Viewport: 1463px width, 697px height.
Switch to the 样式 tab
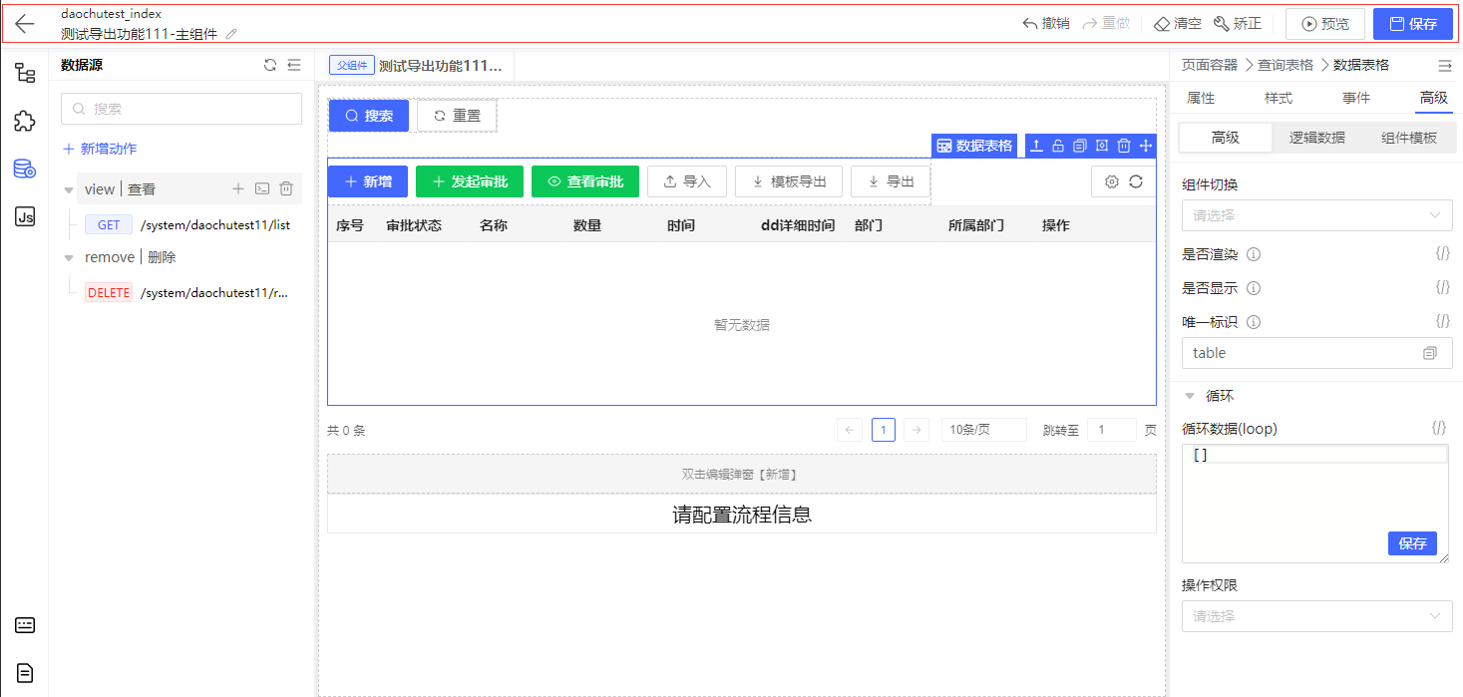[1279, 98]
